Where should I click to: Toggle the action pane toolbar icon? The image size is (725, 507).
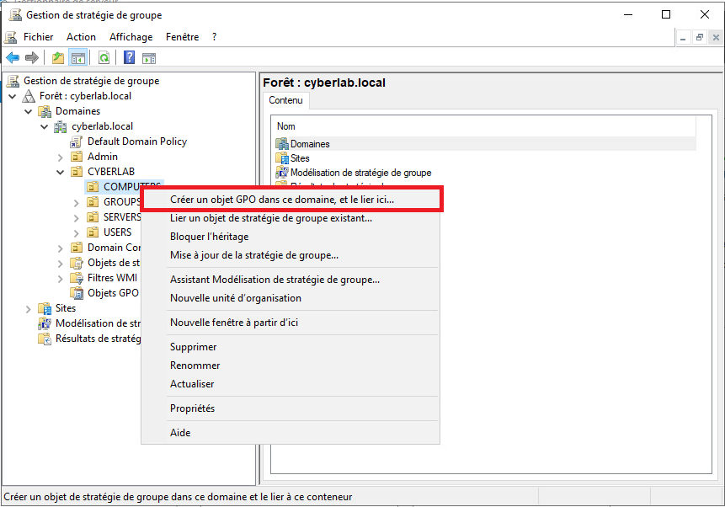pos(149,58)
